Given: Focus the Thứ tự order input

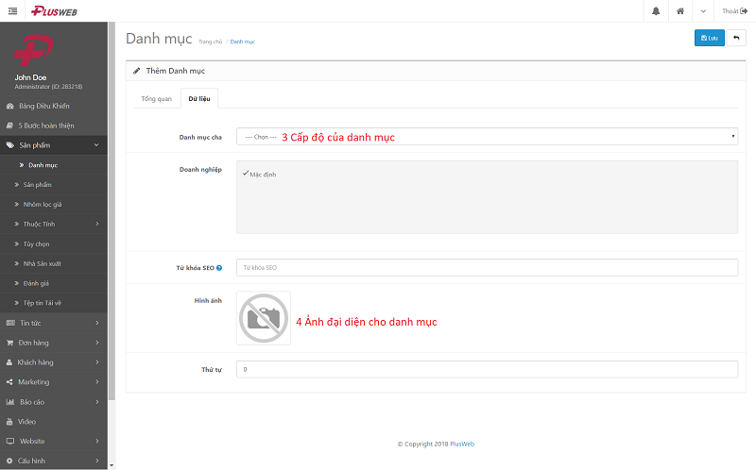Looking at the screenshot, I should (x=487, y=369).
